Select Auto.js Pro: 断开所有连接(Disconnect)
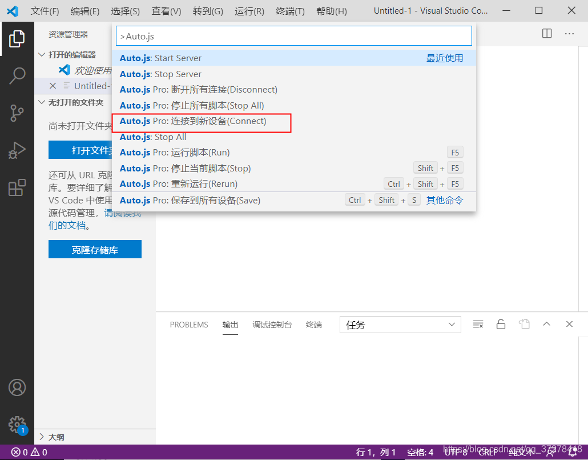 click(x=294, y=90)
